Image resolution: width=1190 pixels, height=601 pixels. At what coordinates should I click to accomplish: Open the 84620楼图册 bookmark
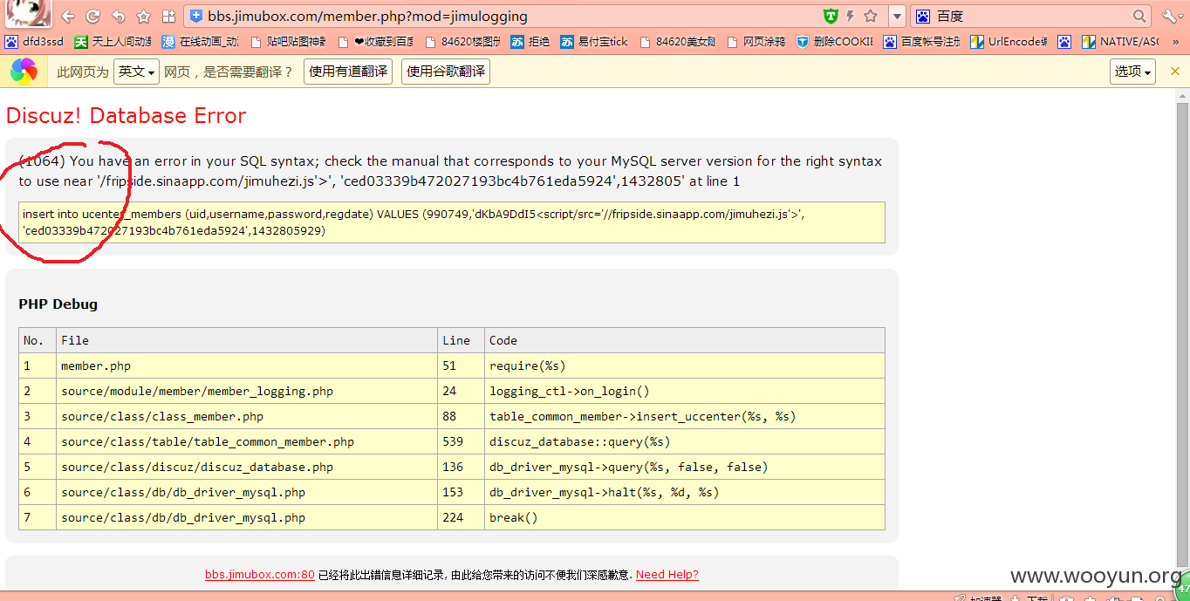(x=462, y=41)
